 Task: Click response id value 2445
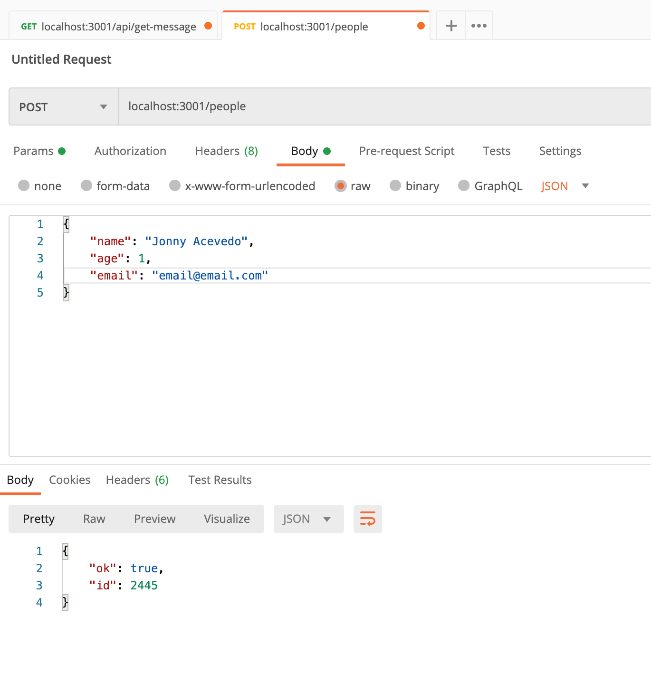[x=144, y=586]
